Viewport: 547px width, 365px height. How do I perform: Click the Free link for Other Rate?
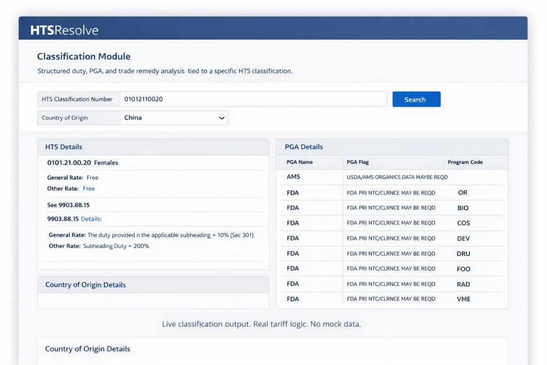coord(89,189)
